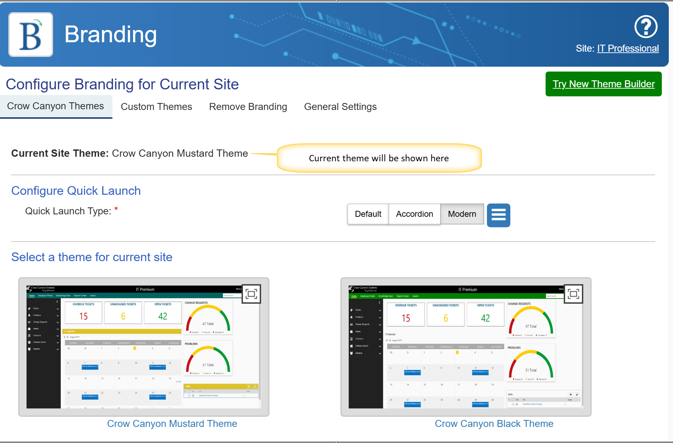Select the Black Theme preview thumbnail
673x443 pixels.
[x=466, y=347]
